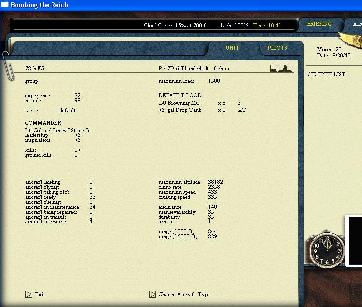Click the Bombing the Reich title bar icon
Image resolution: width=362 pixels, height=307 pixels.
(5, 4)
